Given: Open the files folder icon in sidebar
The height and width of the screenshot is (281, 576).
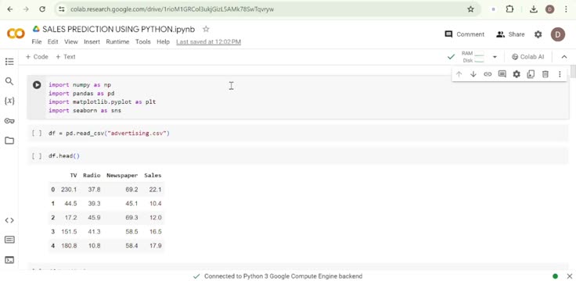Looking at the screenshot, I should tap(9, 140).
